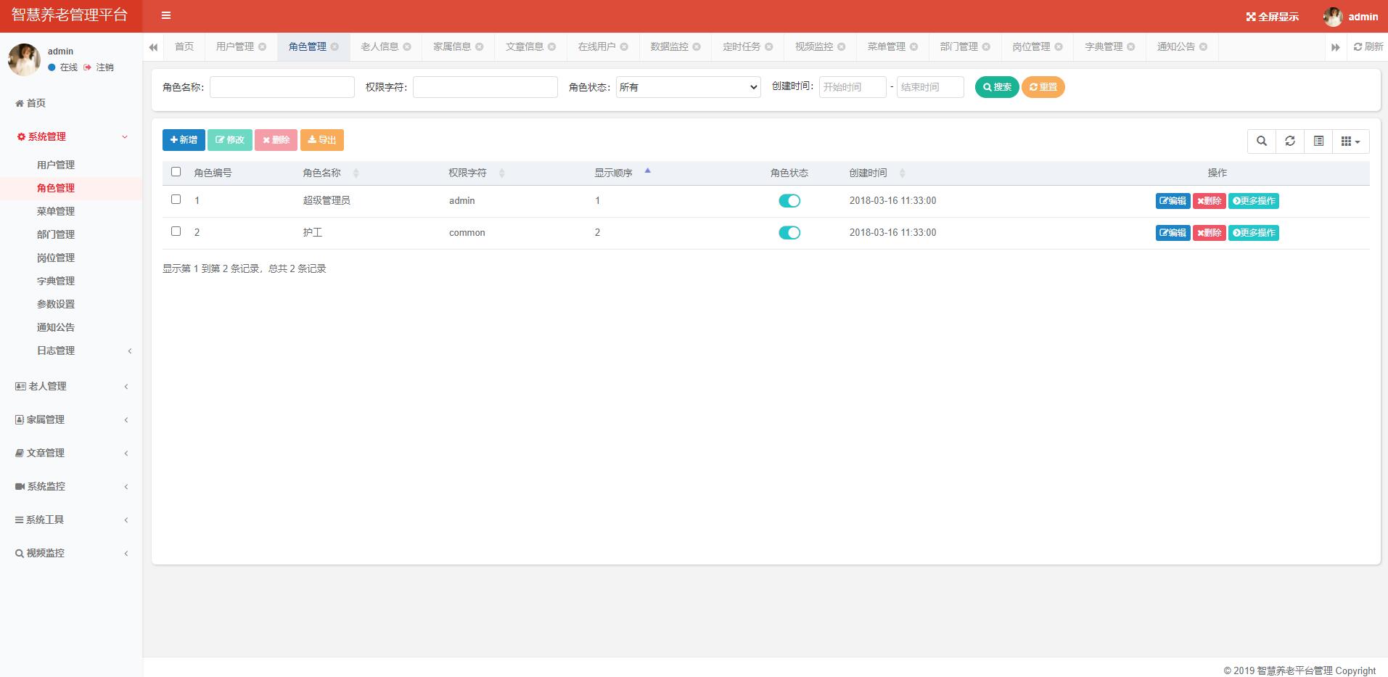The height and width of the screenshot is (677, 1388).
Task: Close the 老人信息 tab
Action: [x=407, y=46]
